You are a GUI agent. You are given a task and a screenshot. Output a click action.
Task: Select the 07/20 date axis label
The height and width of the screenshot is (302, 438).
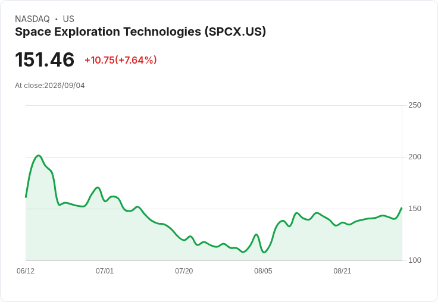[184, 271]
